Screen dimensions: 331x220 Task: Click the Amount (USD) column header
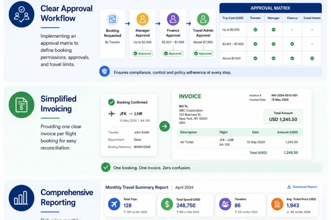(287, 132)
